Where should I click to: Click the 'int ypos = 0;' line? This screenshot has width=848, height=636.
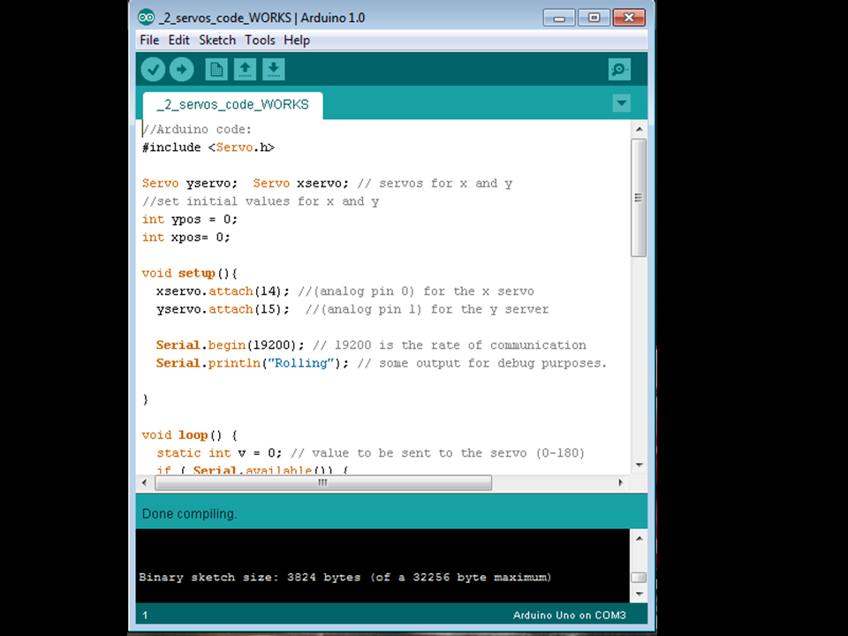click(x=189, y=219)
